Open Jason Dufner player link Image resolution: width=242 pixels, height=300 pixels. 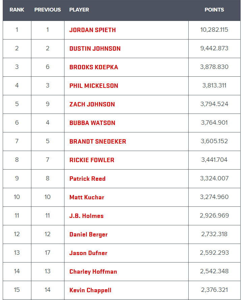pos(88,253)
